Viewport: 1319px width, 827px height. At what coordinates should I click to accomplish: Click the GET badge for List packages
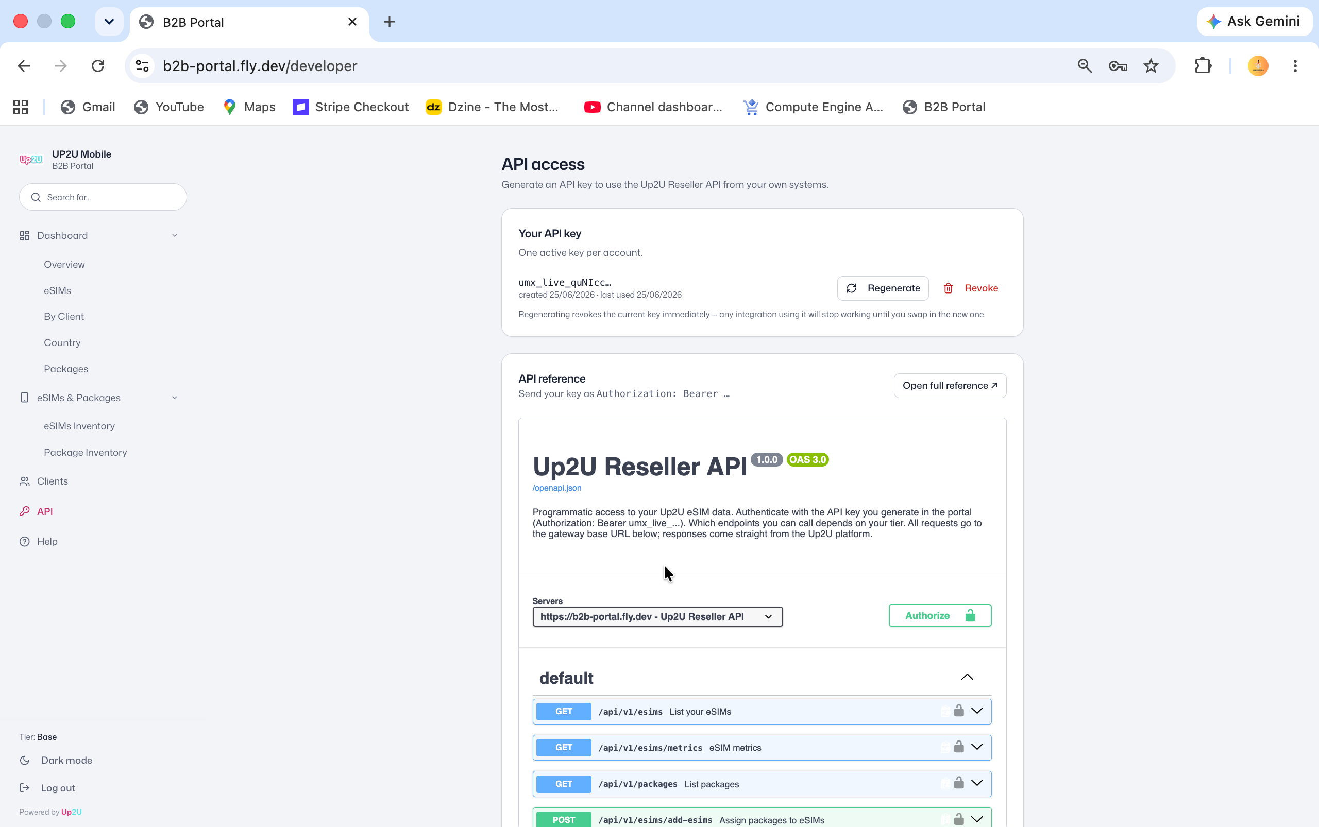564,784
